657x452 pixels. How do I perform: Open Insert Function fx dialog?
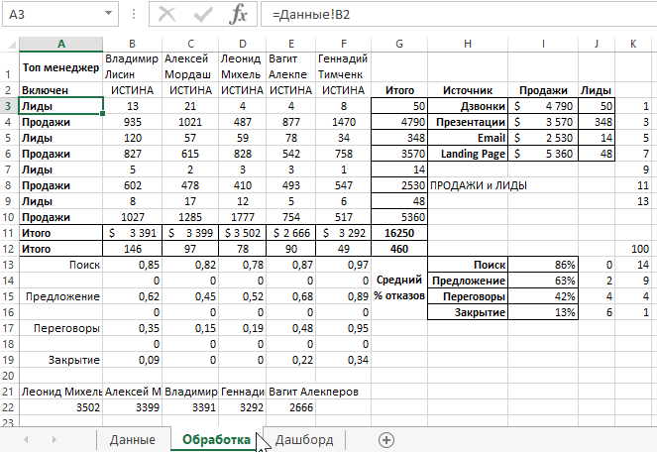tap(238, 15)
